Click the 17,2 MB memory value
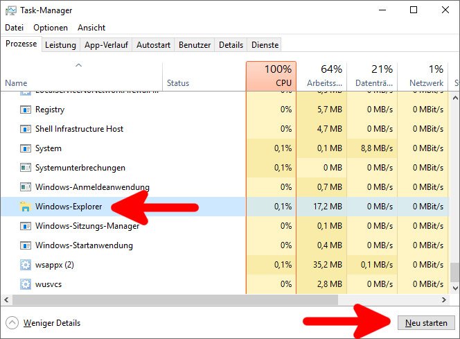460x339 pixels. click(x=328, y=207)
